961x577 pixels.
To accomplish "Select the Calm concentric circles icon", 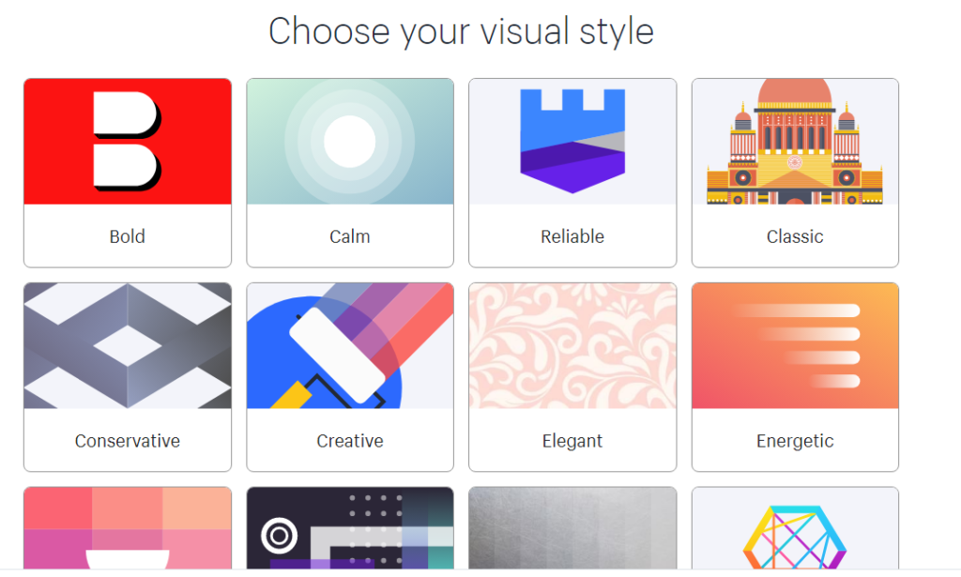I will [349, 141].
